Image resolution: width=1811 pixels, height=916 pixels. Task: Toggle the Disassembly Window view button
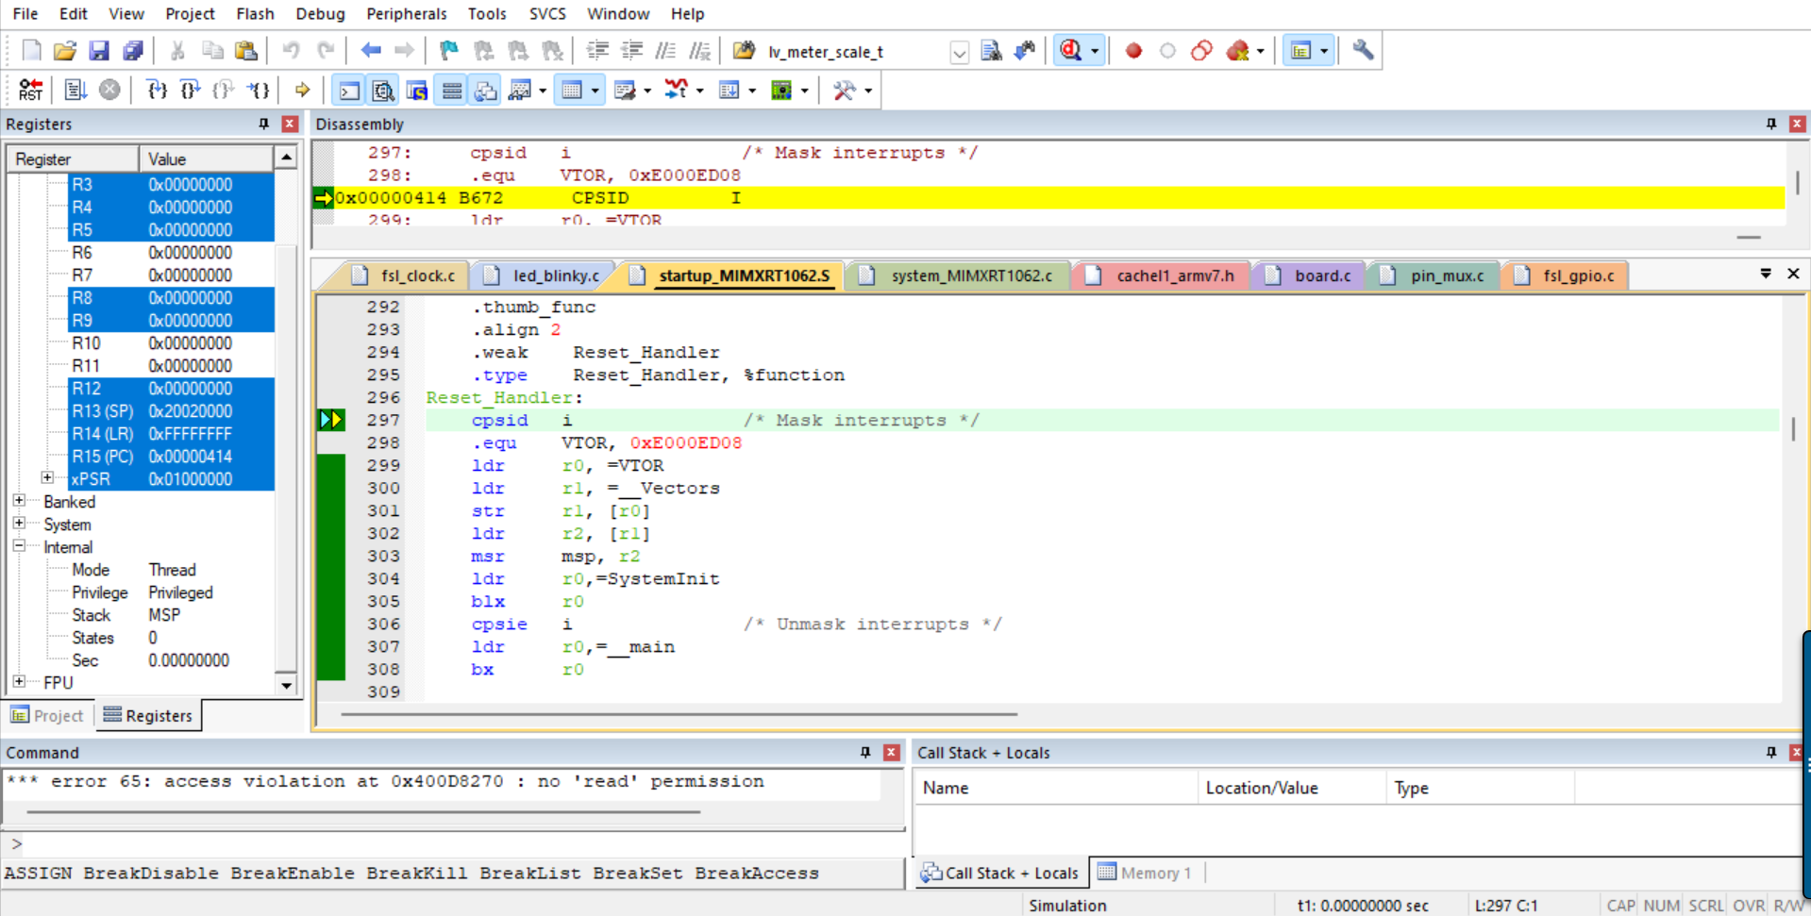tap(383, 91)
